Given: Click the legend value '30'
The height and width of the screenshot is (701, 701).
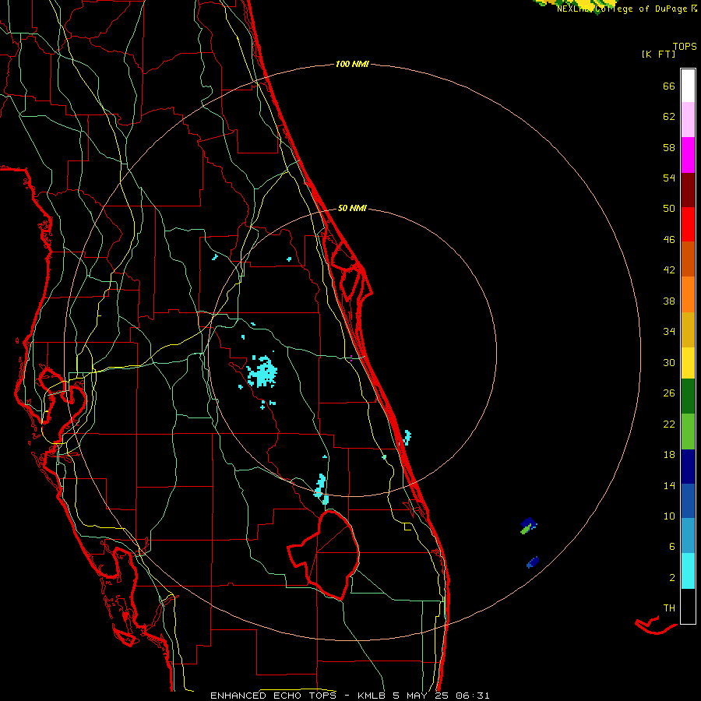Looking at the screenshot, I should point(669,362).
